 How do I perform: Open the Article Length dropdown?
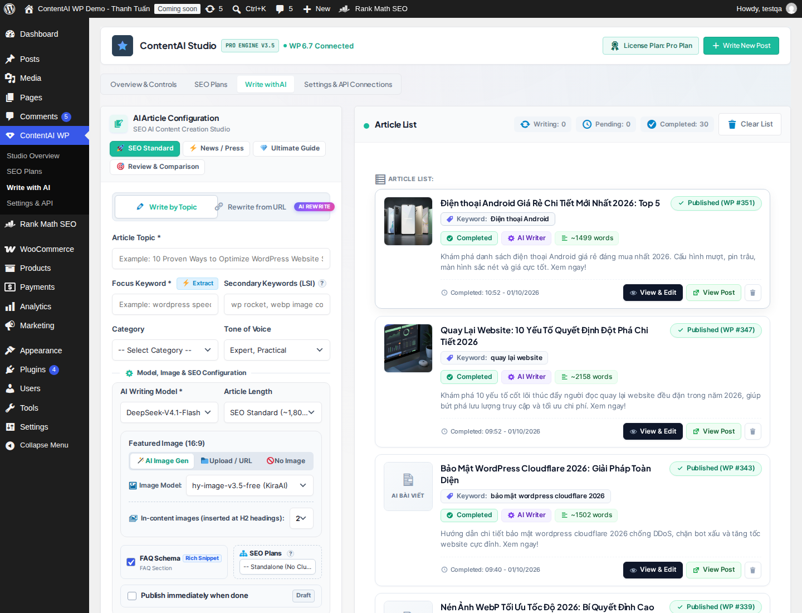coord(273,412)
